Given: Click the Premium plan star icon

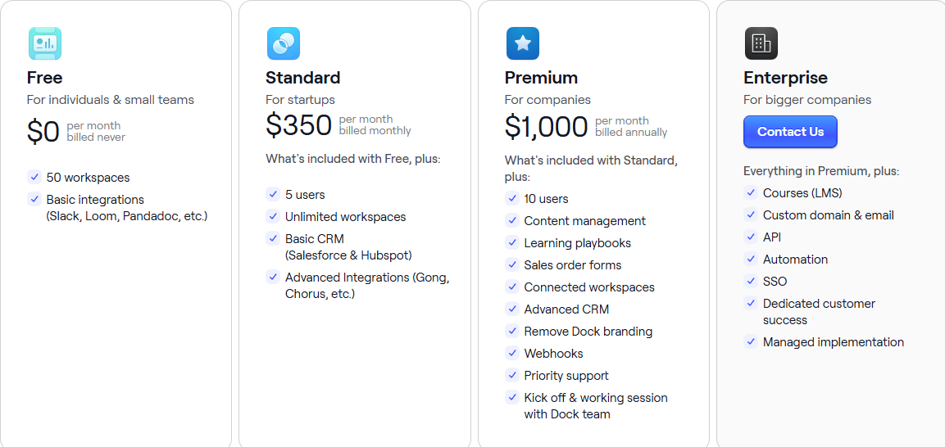Looking at the screenshot, I should coord(522,43).
